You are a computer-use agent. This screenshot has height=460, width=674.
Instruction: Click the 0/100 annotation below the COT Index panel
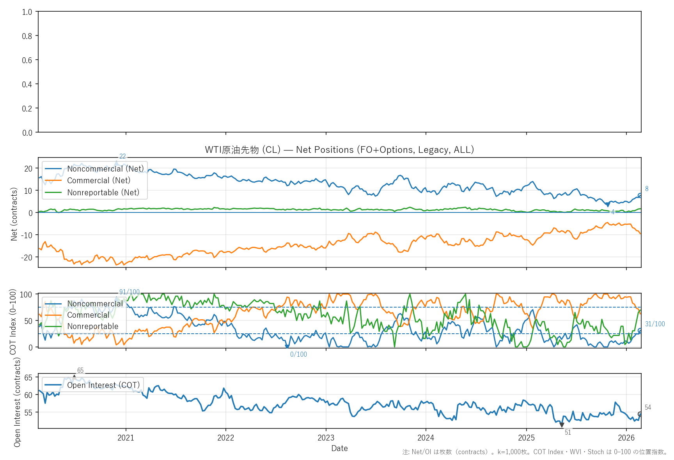click(298, 354)
